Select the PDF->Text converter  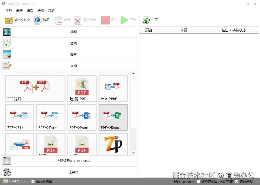(x=50, y=117)
